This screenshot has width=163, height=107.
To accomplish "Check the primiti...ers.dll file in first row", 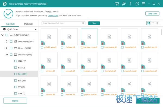I will 42,47.
